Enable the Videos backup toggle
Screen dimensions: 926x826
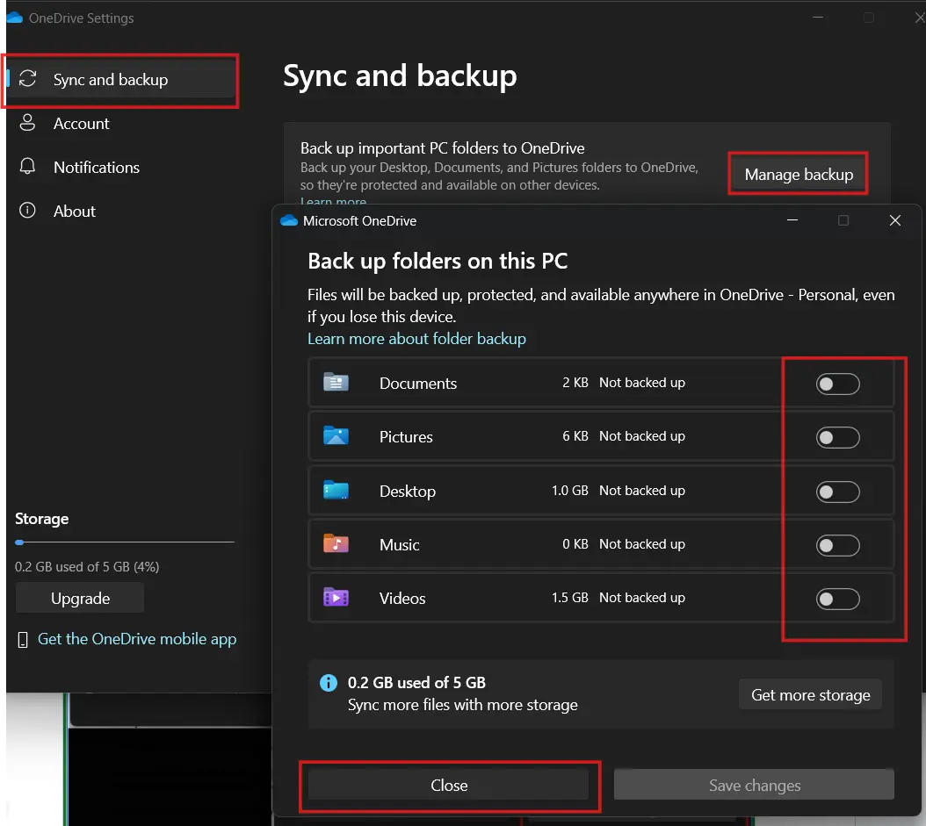pyautogui.click(x=837, y=599)
